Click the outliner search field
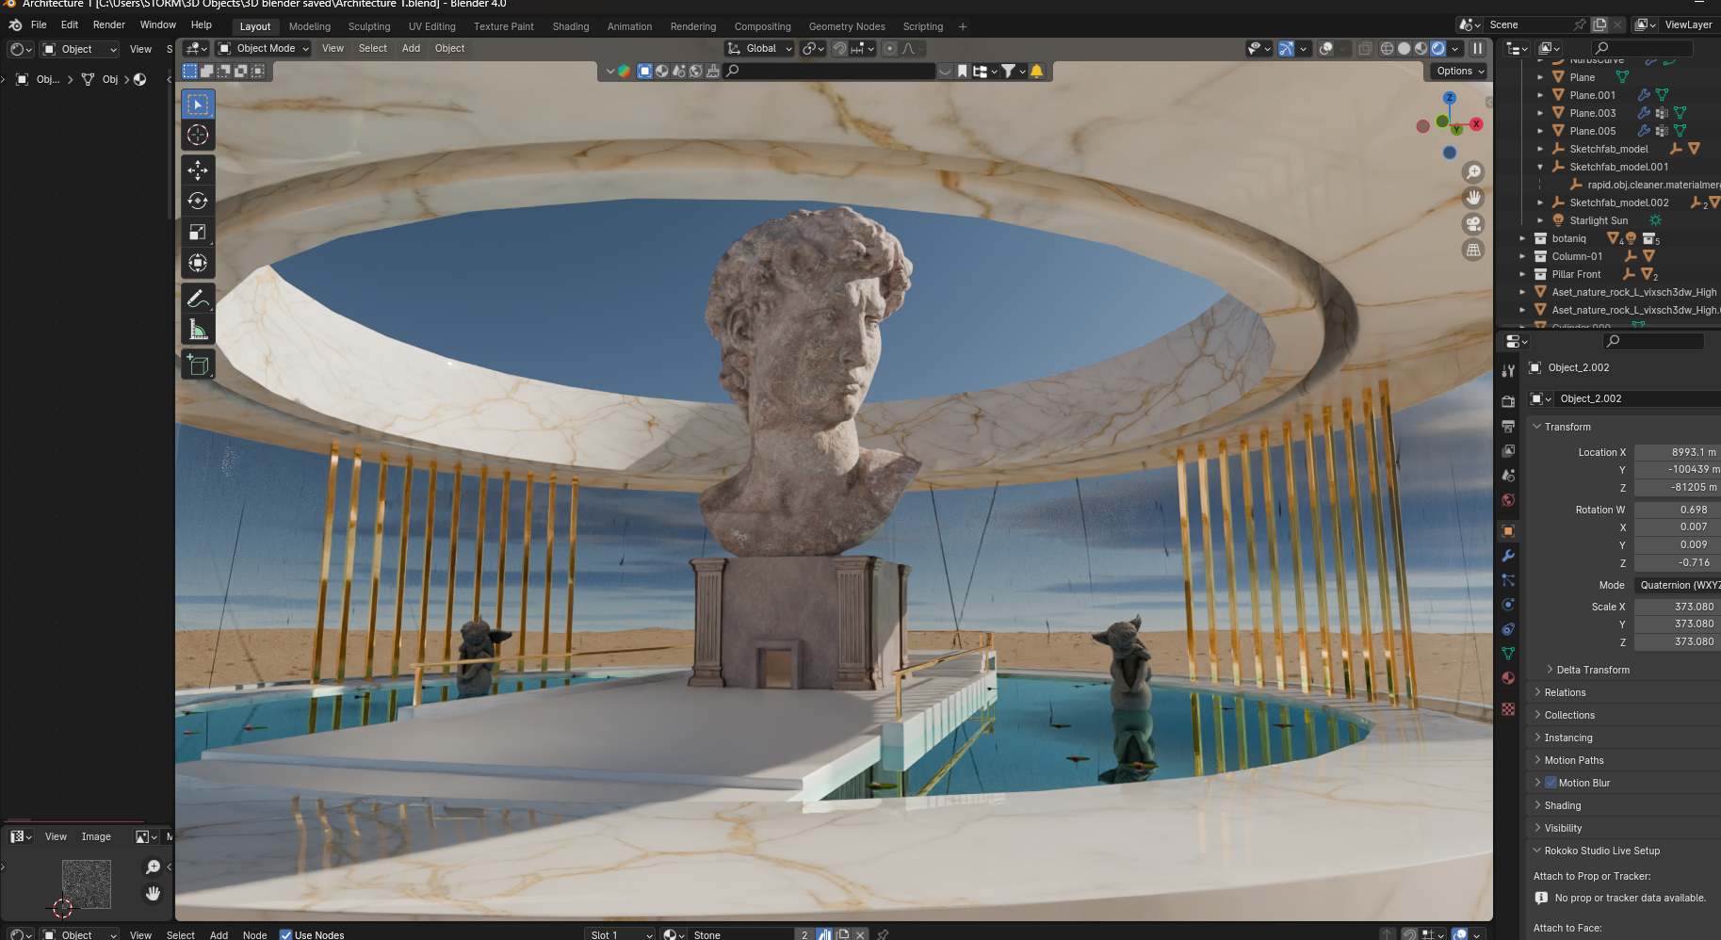1721x940 pixels. (1641, 48)
